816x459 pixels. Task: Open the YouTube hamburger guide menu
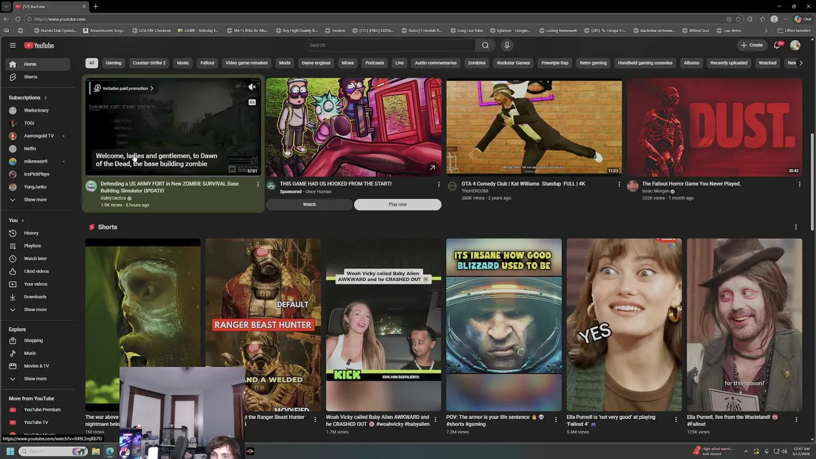point(12,45)
